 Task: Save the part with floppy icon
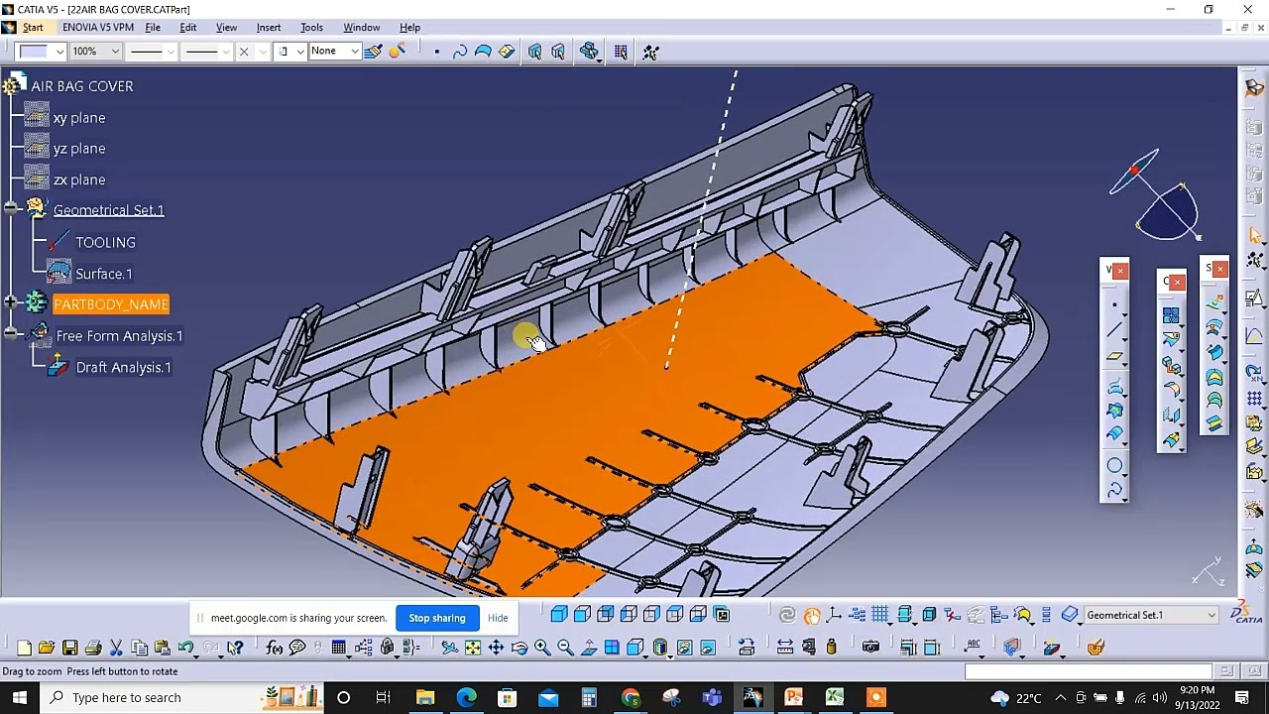coord(69,648)
